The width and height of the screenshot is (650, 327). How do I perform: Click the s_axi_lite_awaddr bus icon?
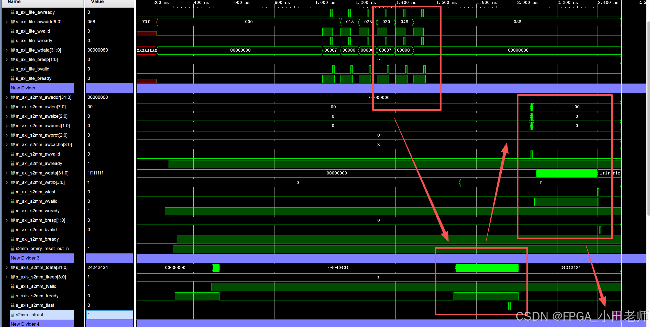click(13, 22)
